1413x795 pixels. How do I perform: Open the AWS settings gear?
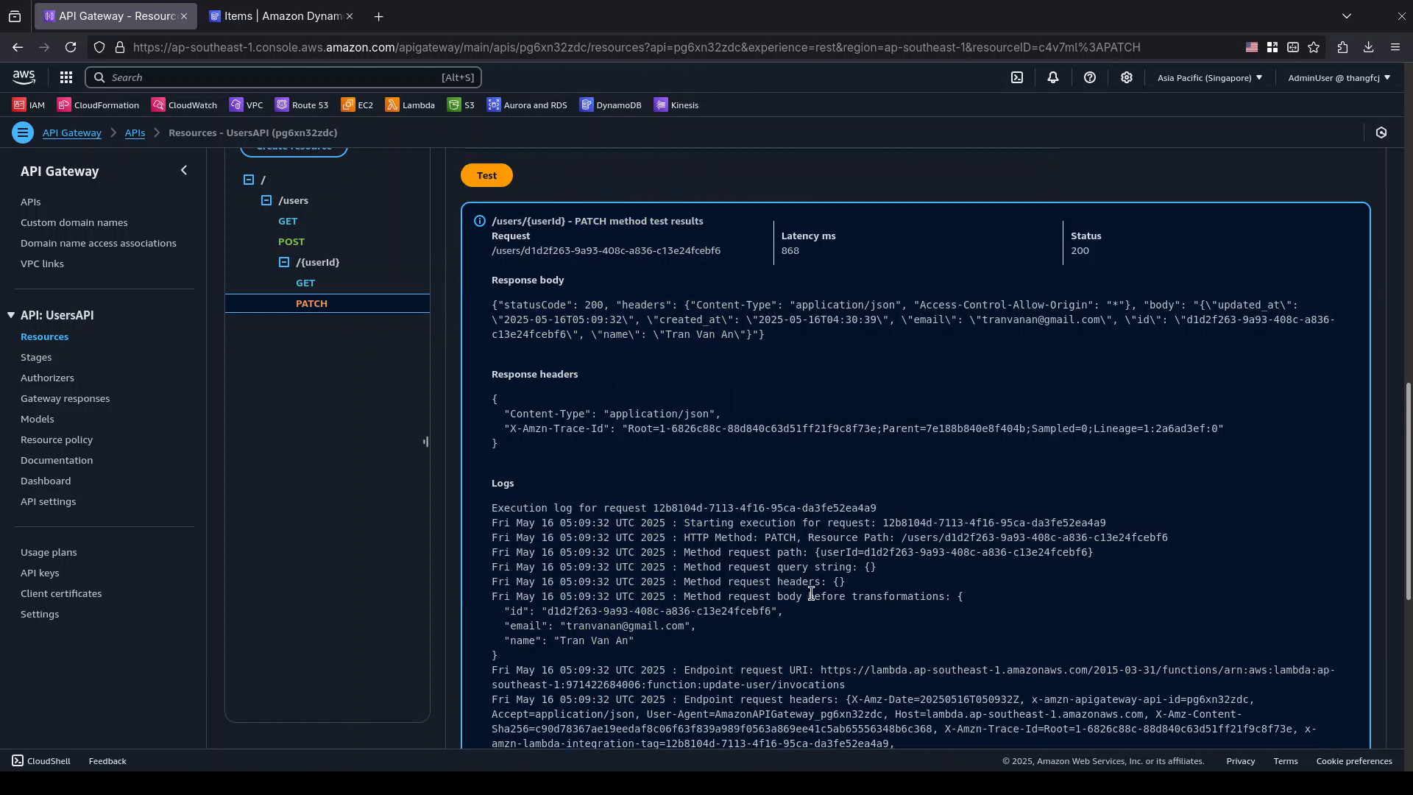tap(1127, 77)
